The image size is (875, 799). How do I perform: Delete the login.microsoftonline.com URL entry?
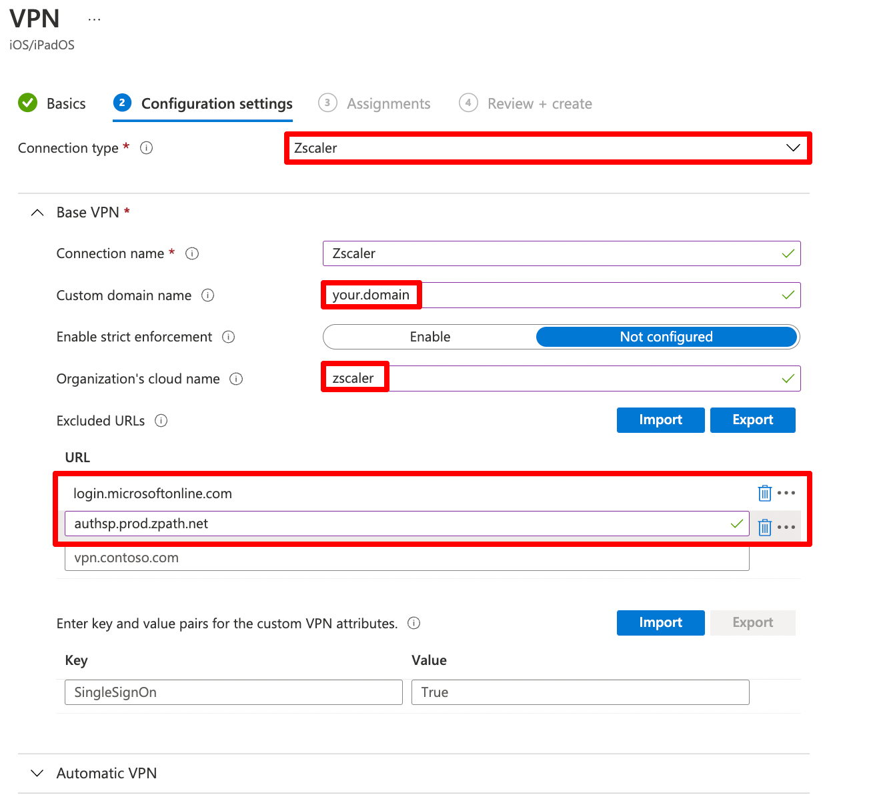[764, 493]
